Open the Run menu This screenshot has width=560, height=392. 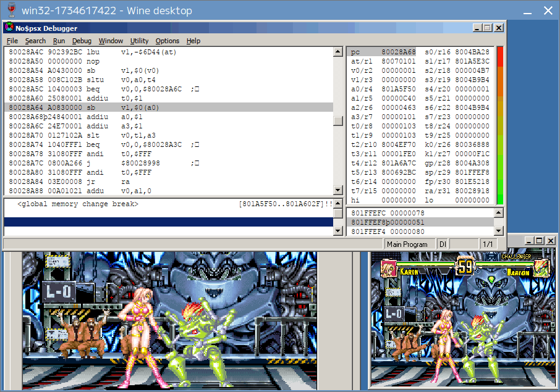tap(59, 41)
